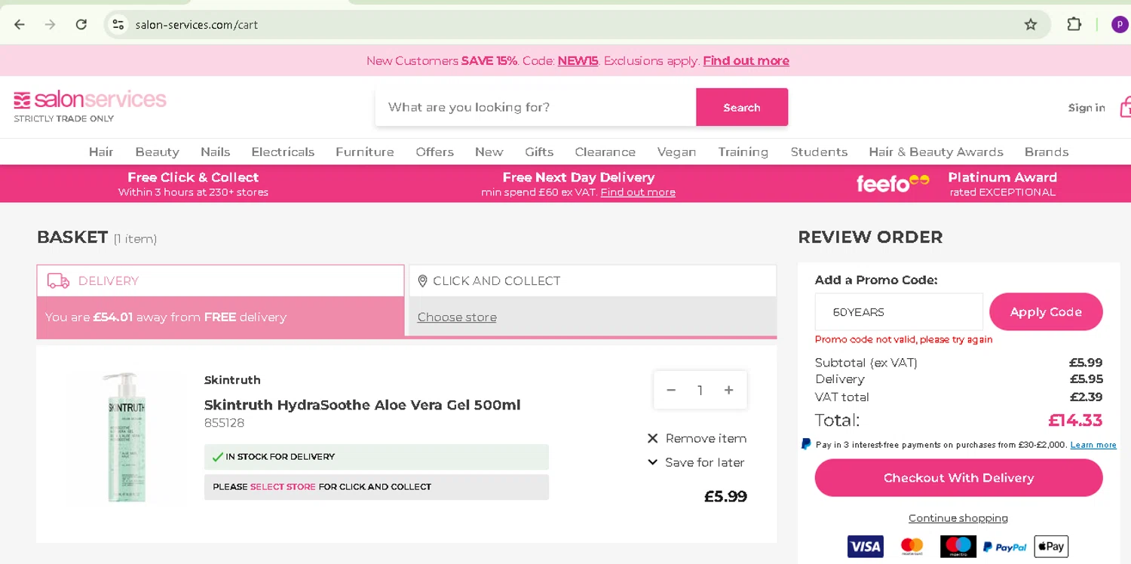Screen dimensions: 1131x564
Task: Click the PayPal icon beside Pay in 3
Action: [x=806, y=444]
